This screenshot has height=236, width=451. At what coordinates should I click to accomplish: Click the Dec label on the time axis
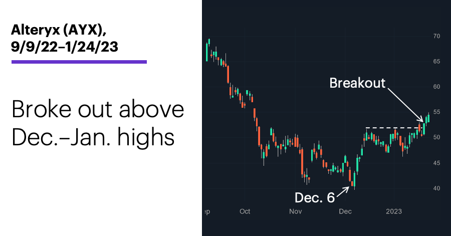[x=345, y=211]
